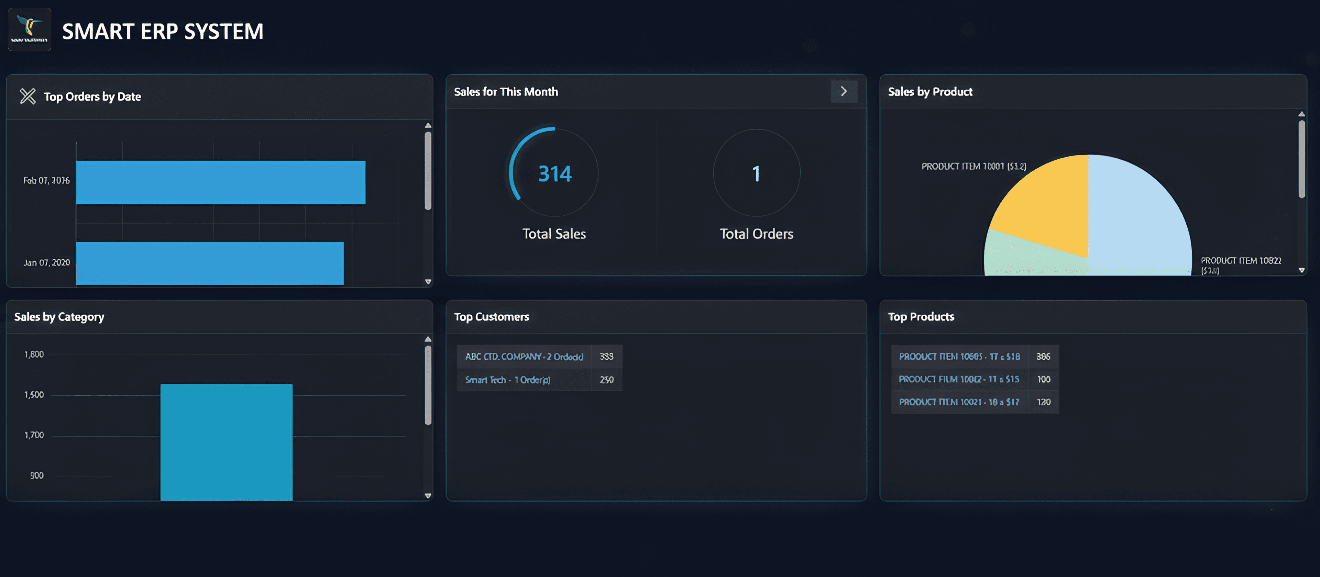This screenshot has width=1320, height=577.
Task: Click the Sales by Product panel header
Action: 930,92
